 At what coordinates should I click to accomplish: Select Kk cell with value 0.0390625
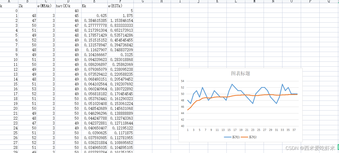[x=94, y=133]
